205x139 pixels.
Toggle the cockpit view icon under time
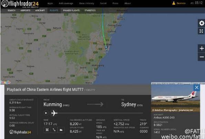[x=61, y=130]
